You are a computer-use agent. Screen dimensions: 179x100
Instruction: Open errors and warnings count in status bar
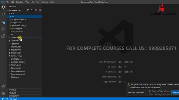click(14, 99)
